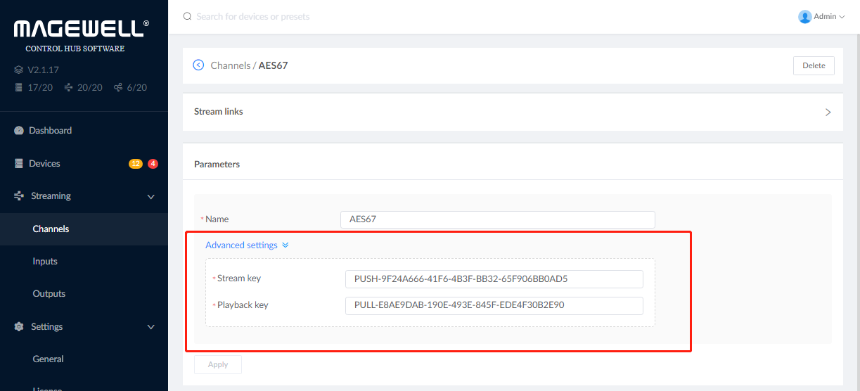Expand the Stream links panel
The height and width of the screenshot is (391, 860).
tap(828, 112)
